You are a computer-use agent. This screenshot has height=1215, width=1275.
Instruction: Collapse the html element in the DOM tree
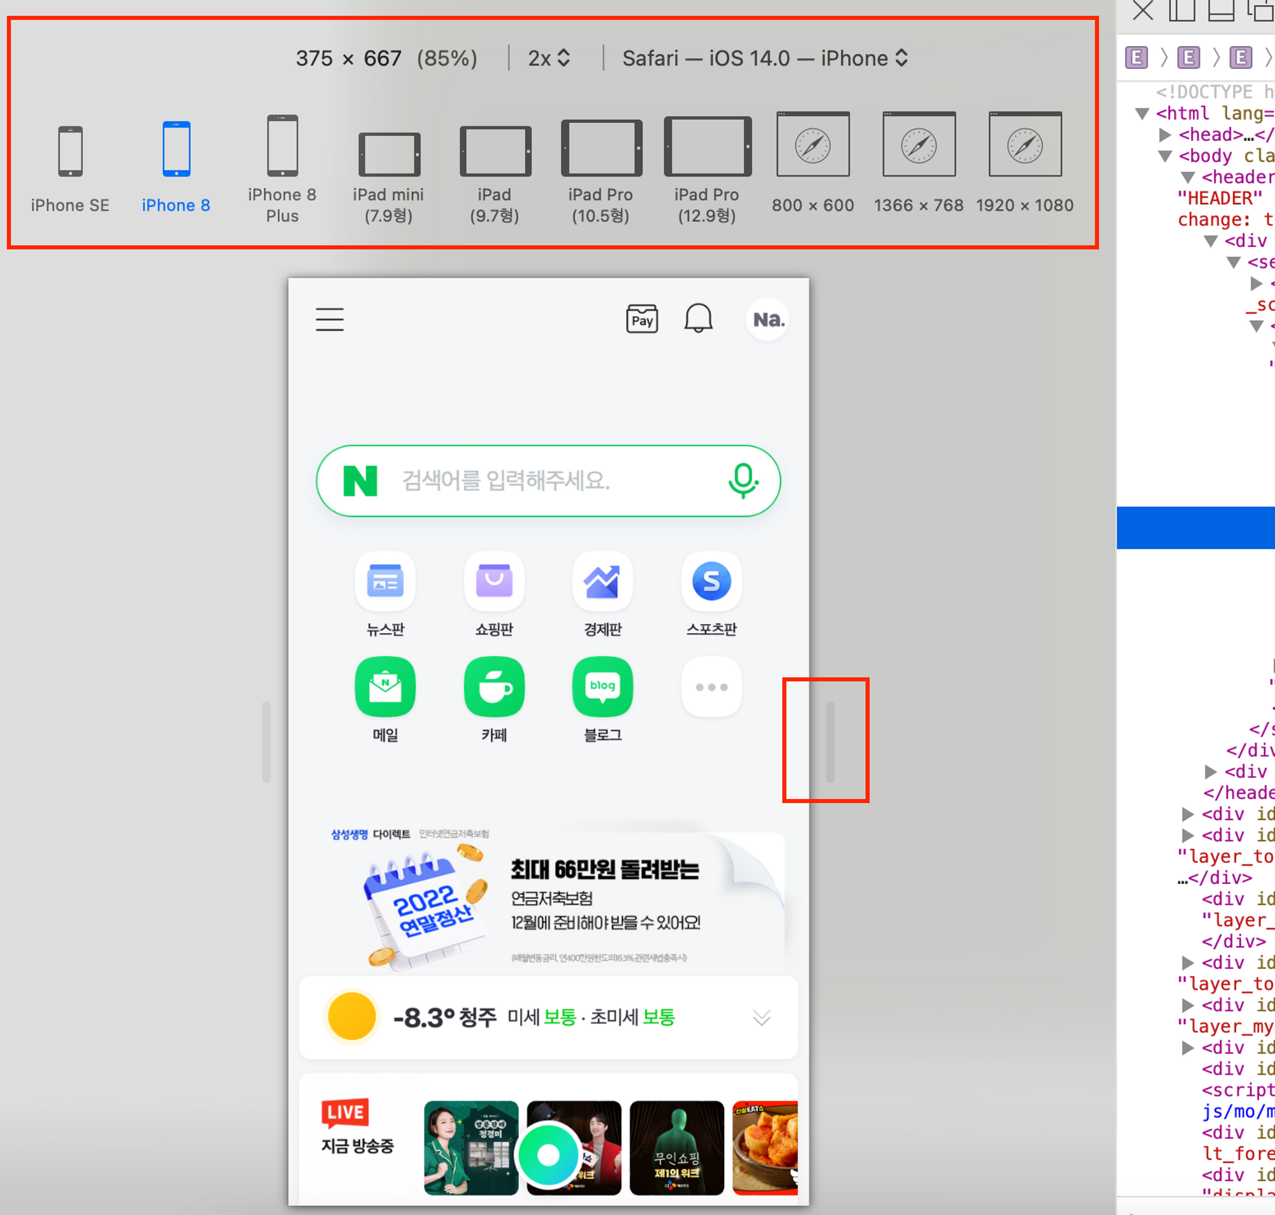(1142, 114)
